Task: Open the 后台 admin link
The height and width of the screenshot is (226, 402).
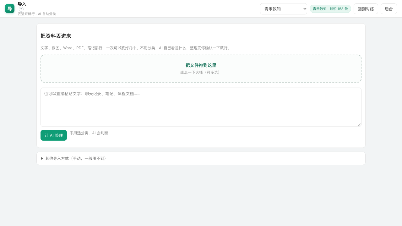Action: coord(389,9)
